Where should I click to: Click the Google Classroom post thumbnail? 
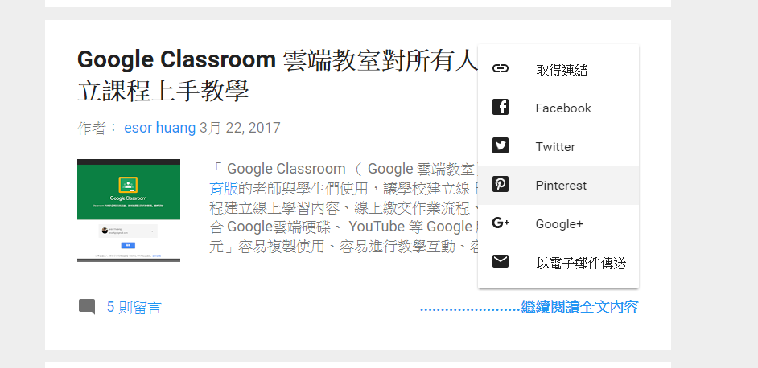(x=129, y=211)
